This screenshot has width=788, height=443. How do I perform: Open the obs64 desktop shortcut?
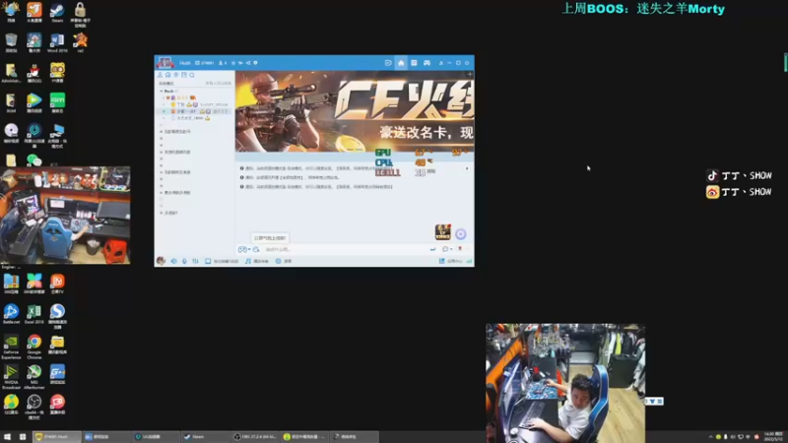(x=34, y=407)
